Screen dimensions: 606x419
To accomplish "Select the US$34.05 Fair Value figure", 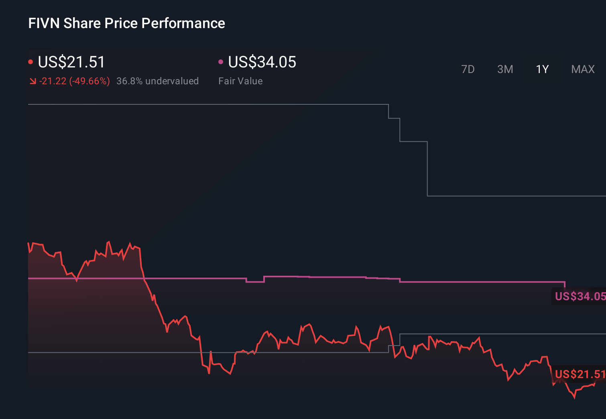I will (262, 62).
